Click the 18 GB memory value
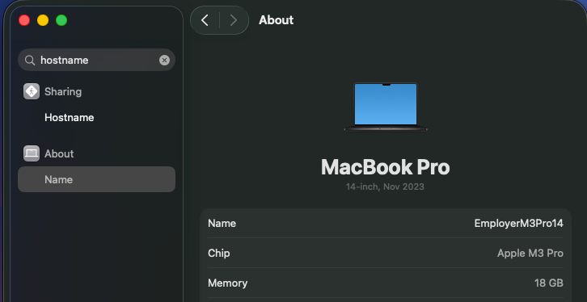587x302 pixels. [x=549, y=283]
